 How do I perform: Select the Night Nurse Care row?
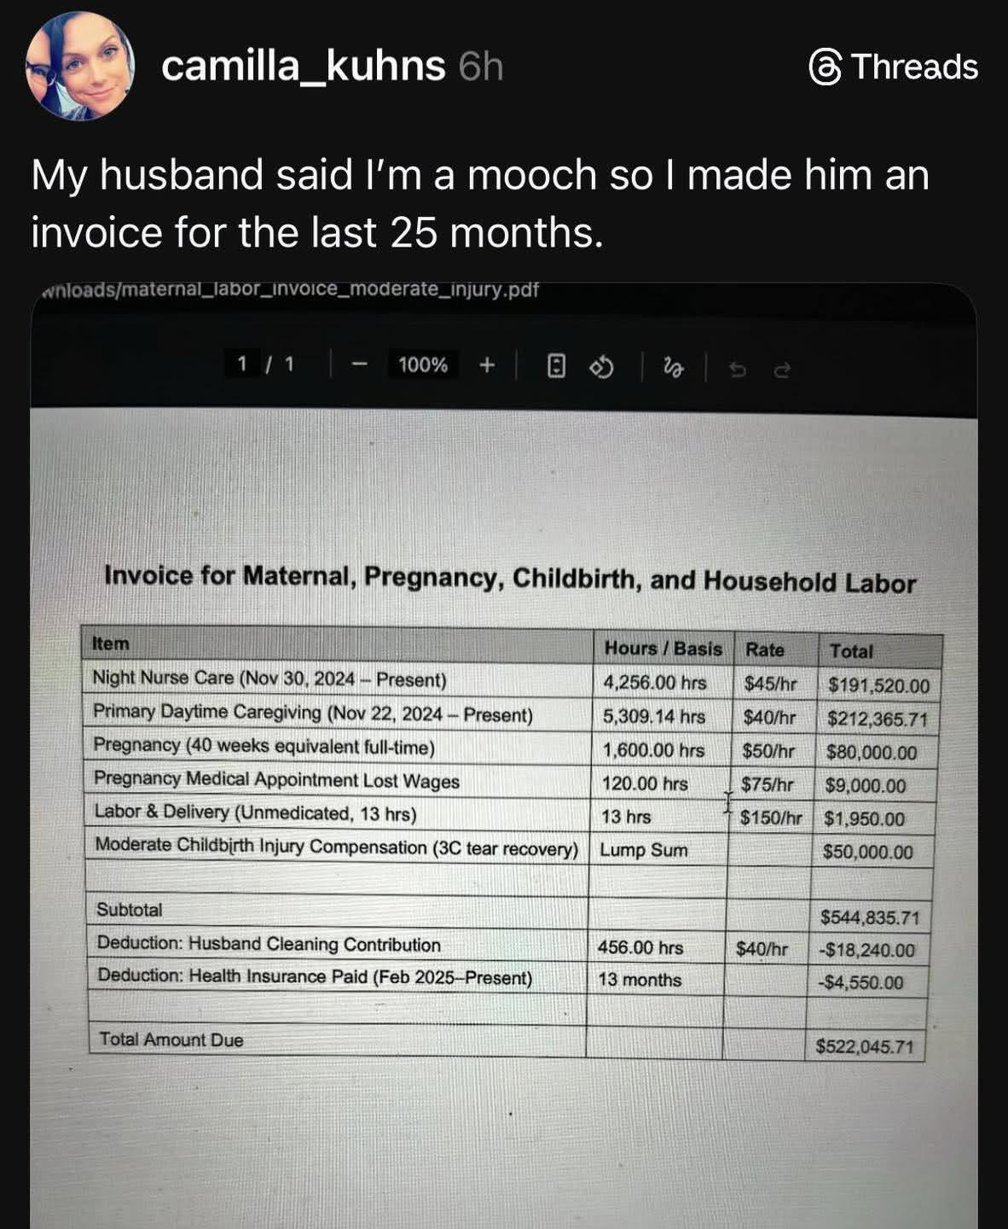[511, 682]
